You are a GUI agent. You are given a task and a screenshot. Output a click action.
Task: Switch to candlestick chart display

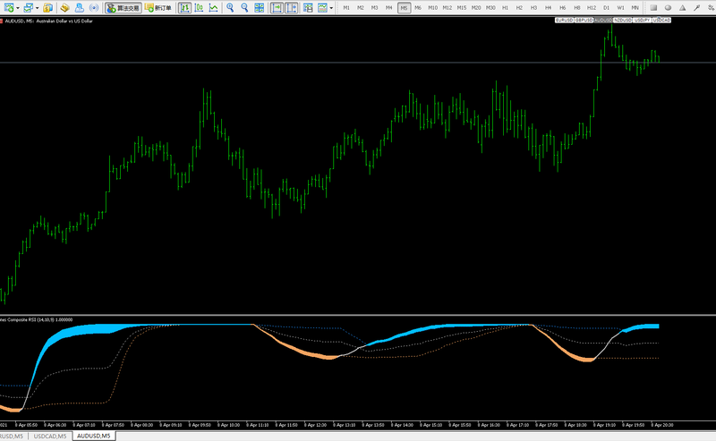point(198,7)
